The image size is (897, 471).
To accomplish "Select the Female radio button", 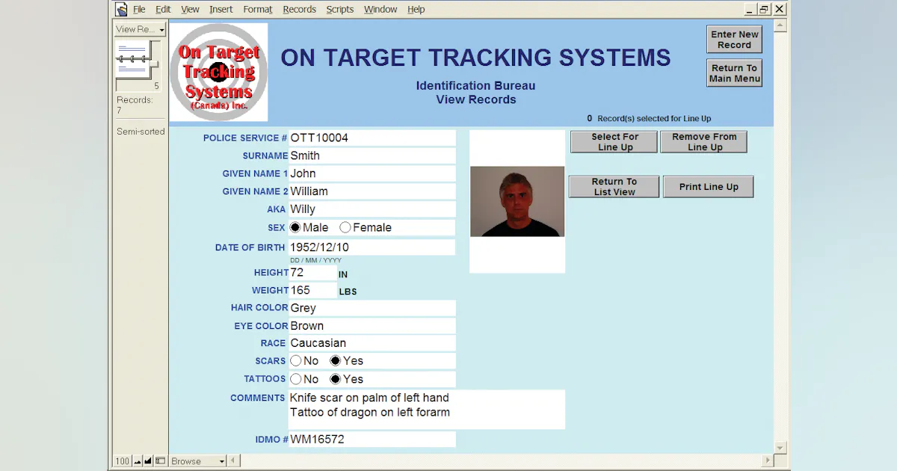I will pos(345,227).
